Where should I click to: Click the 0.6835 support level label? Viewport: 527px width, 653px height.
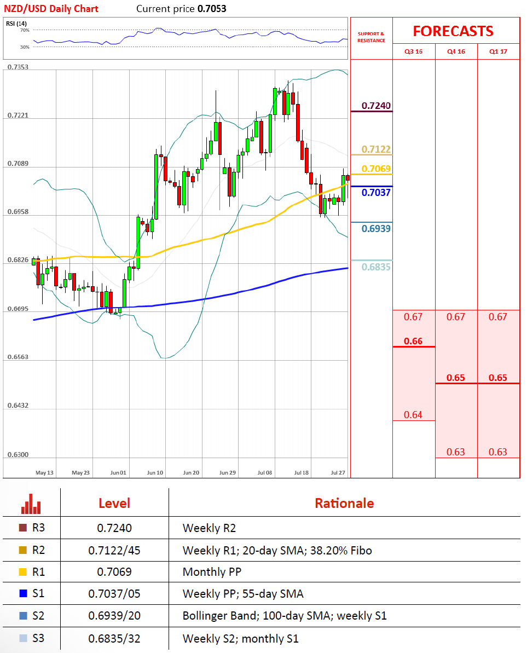pyautogui.click(x=377, y=267)
